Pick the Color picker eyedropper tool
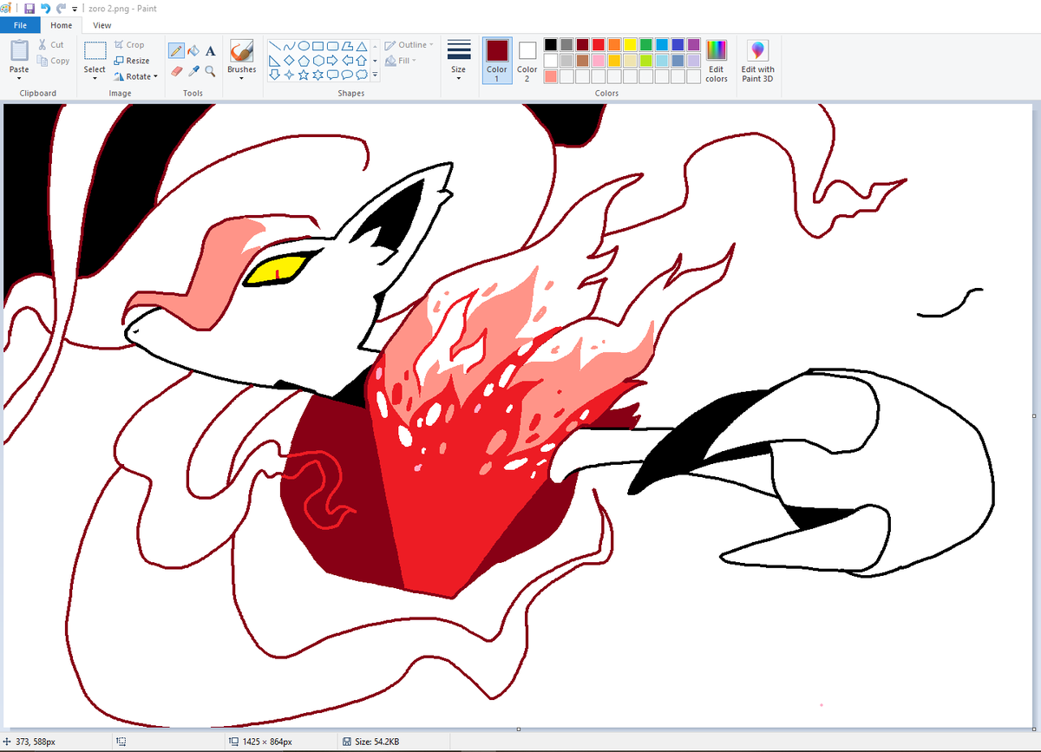Viewport: 1041px width, 752px height. tap(193, 71)
